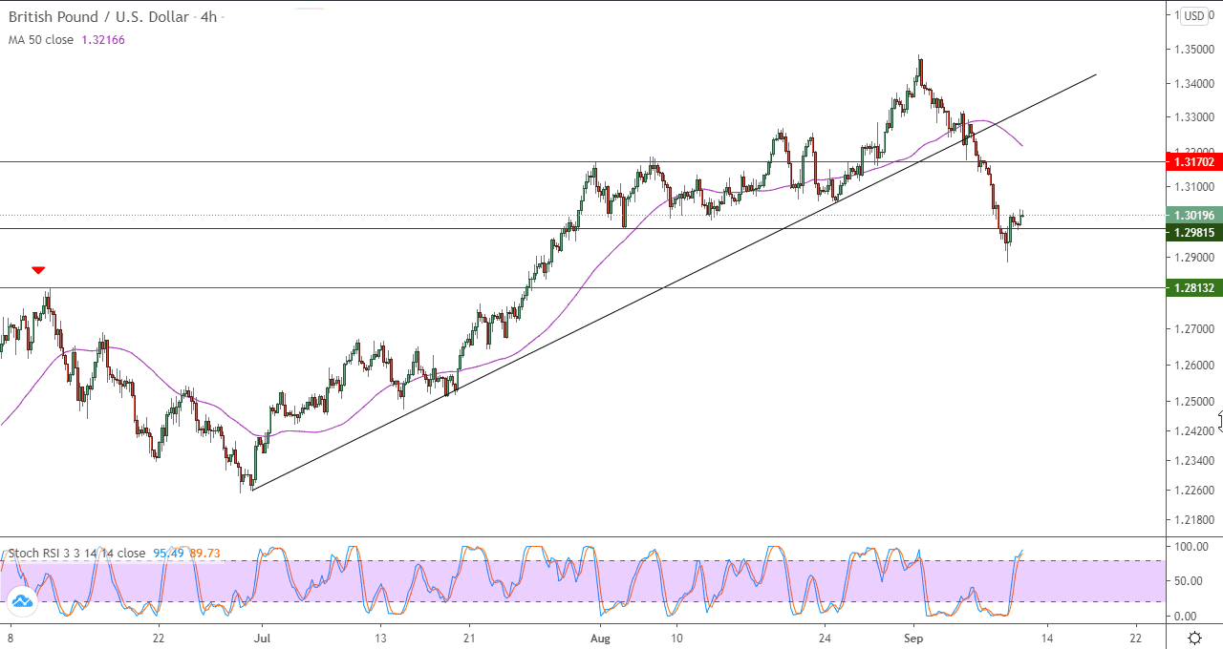Image resolution: width=1223 pixels, height=649 pixels.
Task: Click the 1.33000 price axis level
Action: point(1194,116)
